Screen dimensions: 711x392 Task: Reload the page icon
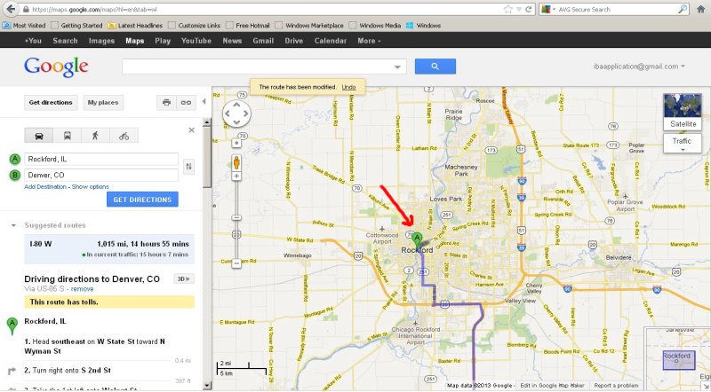pyautogui.click(x=528, y=9)
